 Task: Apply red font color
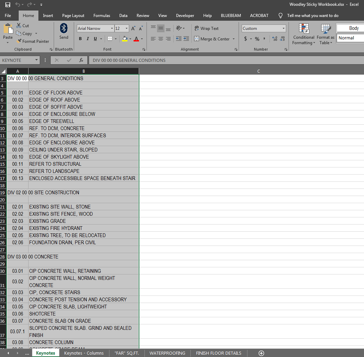pos(136,39)
